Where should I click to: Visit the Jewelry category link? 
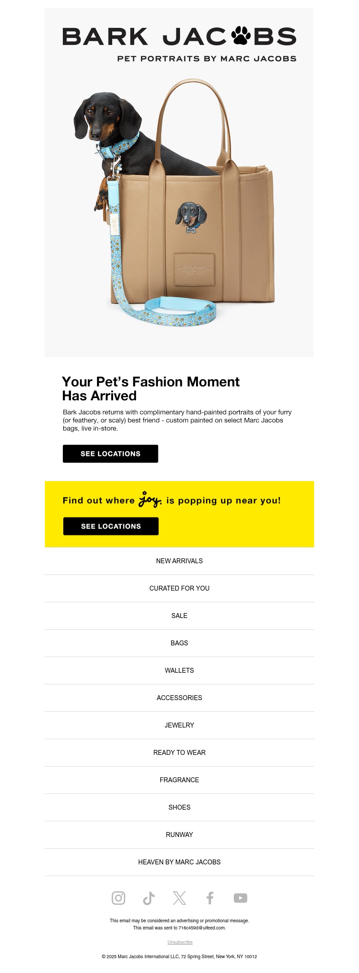(x=179, y=725)
